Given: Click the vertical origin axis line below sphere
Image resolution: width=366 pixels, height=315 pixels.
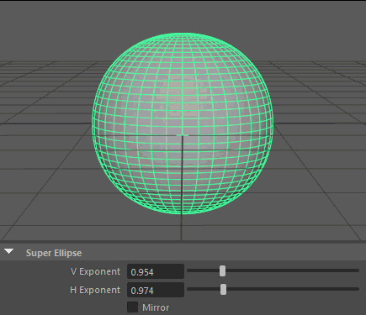Looking at the screenshot, I should (182, 227).
